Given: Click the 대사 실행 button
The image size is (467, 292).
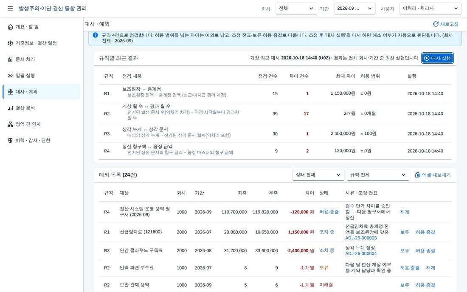Looking at the screenshot, I should click(x=437, y=58).
